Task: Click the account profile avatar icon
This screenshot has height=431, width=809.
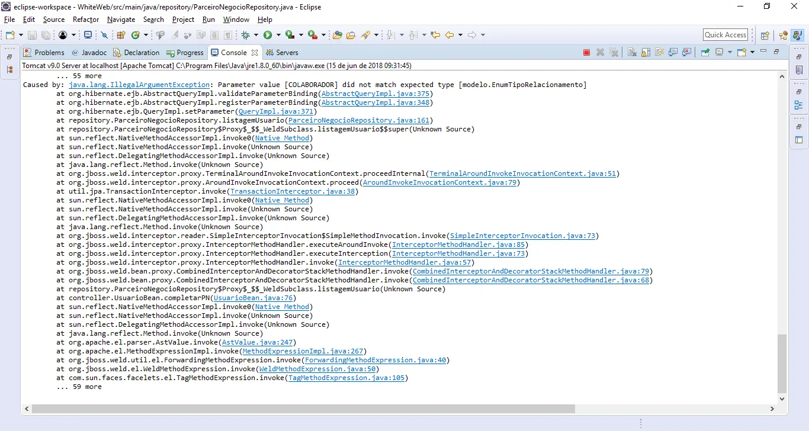Action: (63, 36)
